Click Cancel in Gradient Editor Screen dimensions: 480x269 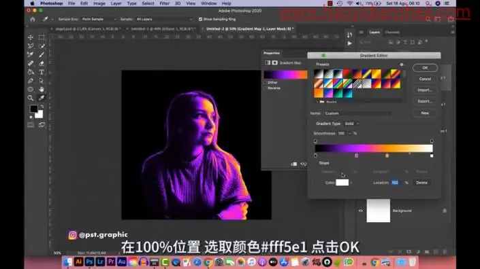(425, 79)
